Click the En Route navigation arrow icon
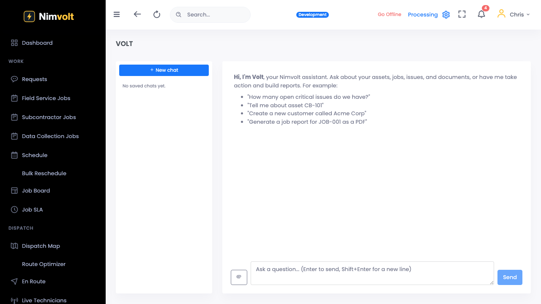The width and height of the screenshot is (541, 304). [14, 281]
